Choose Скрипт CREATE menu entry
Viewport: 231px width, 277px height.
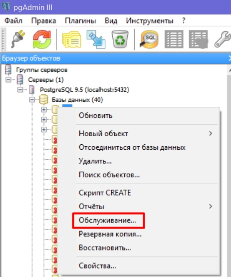tap(139, 193)
